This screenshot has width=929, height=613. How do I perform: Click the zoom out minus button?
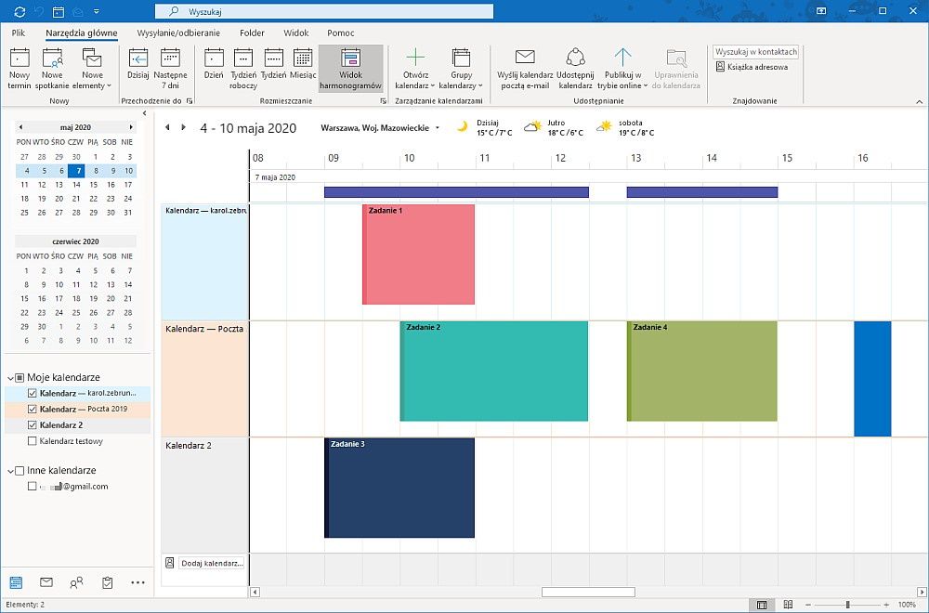tap(809, 605)
